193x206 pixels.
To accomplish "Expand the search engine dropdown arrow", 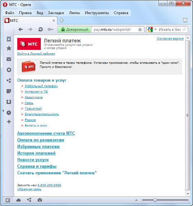I will tap(156, 29).
